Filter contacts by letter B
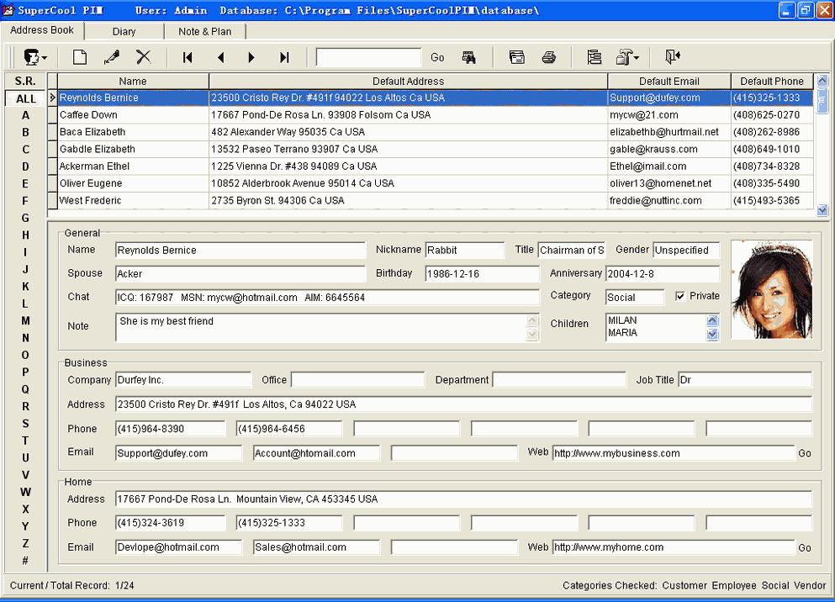The image size is (835, 602). pyautogui.click(x=26, y=132)
